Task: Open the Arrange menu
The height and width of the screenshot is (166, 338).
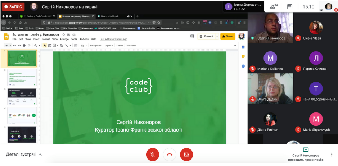Action: tap(64, 39)
